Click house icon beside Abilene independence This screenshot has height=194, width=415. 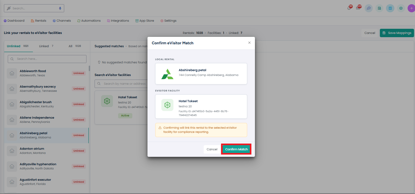12,120
